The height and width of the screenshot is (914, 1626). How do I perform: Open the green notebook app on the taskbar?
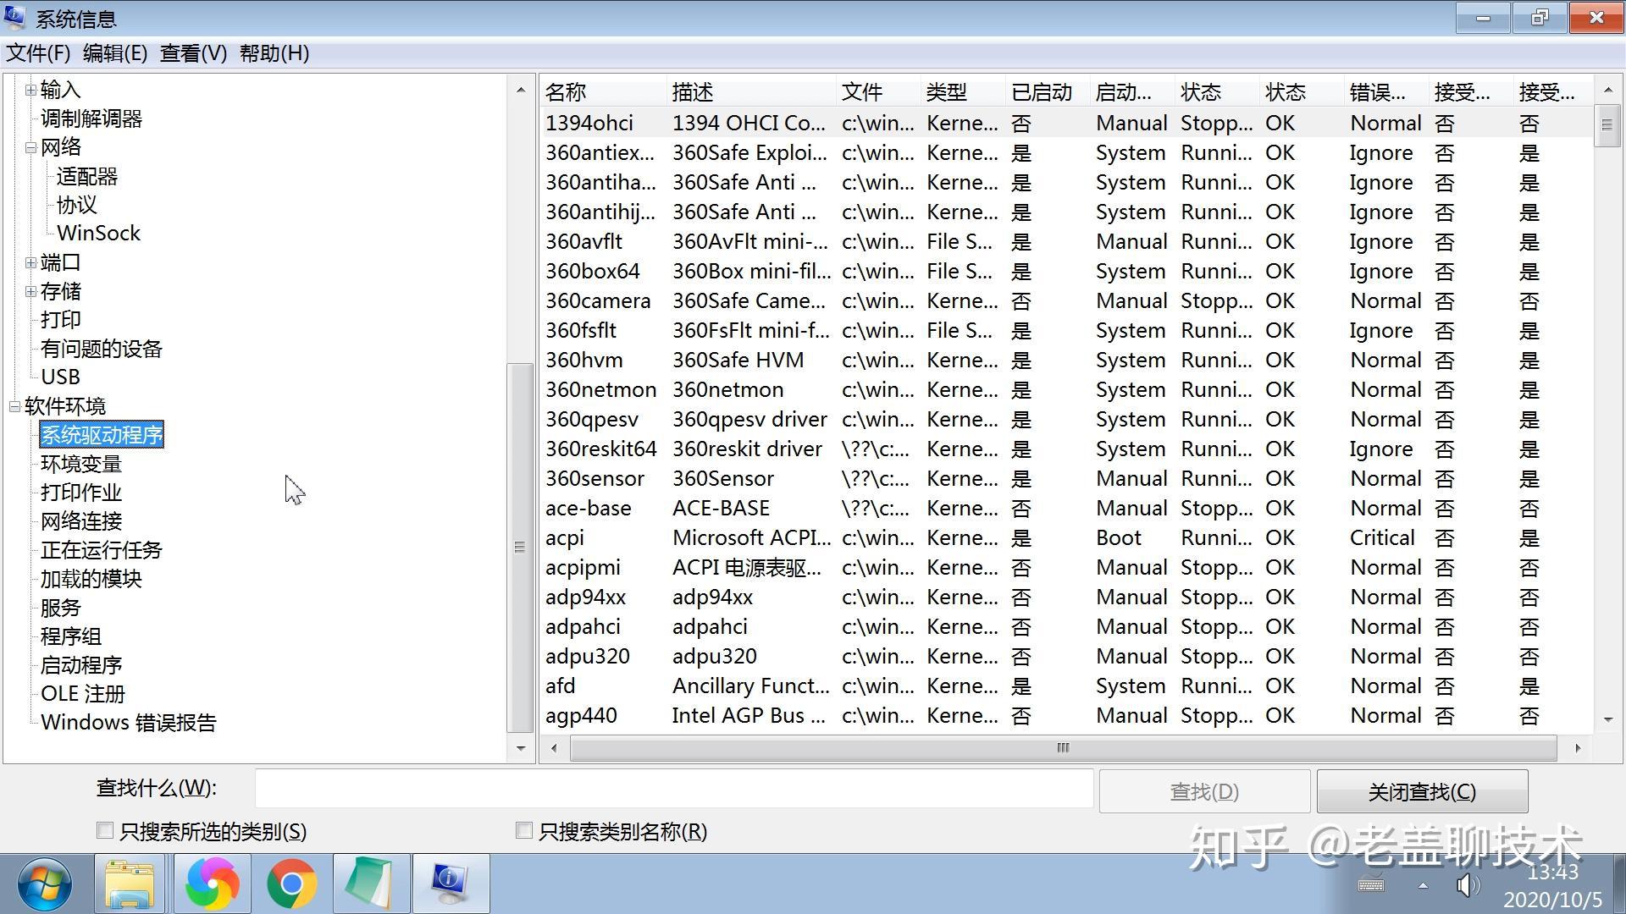pos(371,884)
